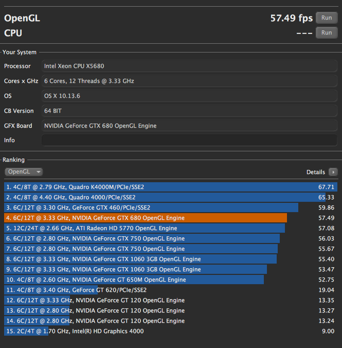
Task: Select rank 13 GT 120 entry
Action: click(x=171, y=310)
